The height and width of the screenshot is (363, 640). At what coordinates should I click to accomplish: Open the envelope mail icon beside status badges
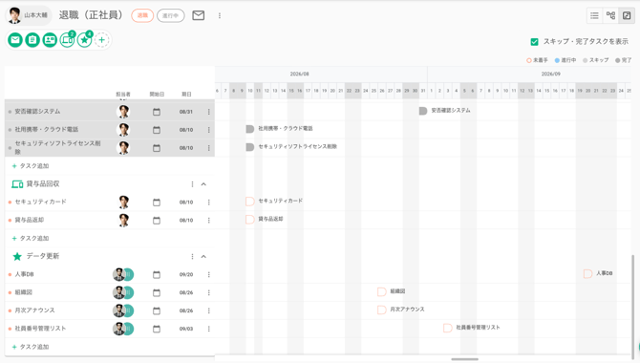pos(199,15)
